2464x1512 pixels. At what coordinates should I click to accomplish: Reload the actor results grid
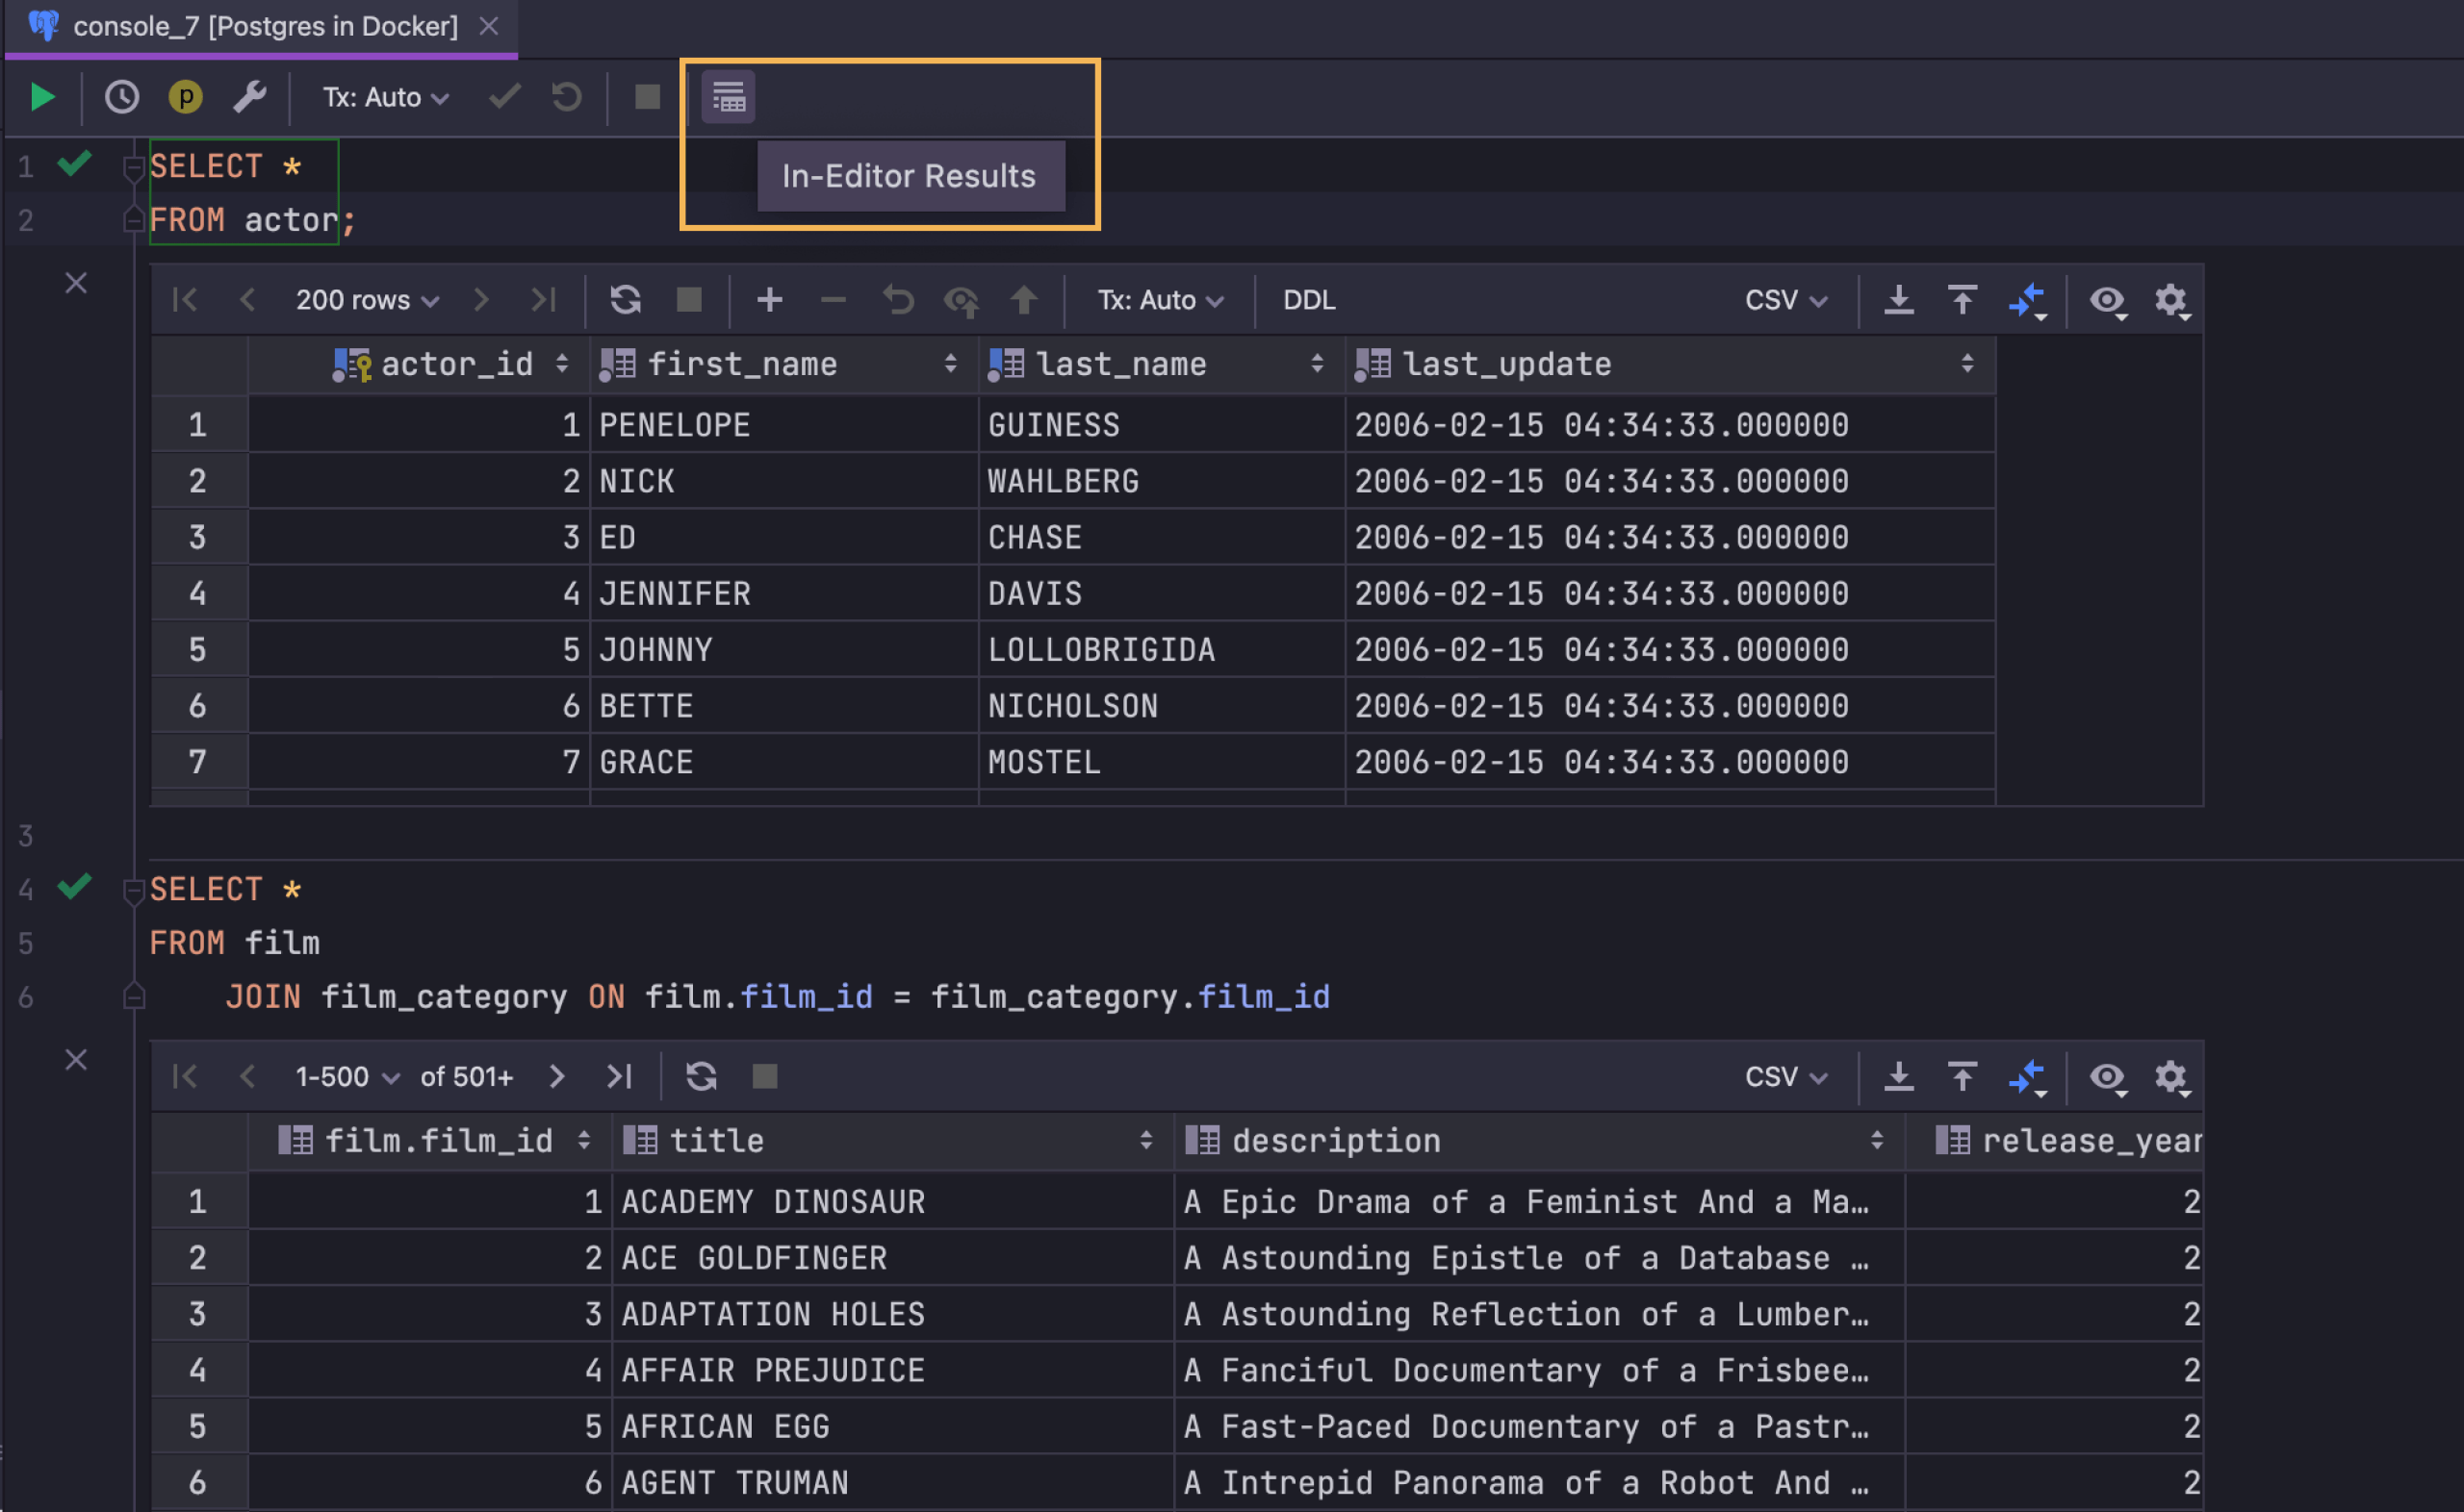[x=626, y=300]
